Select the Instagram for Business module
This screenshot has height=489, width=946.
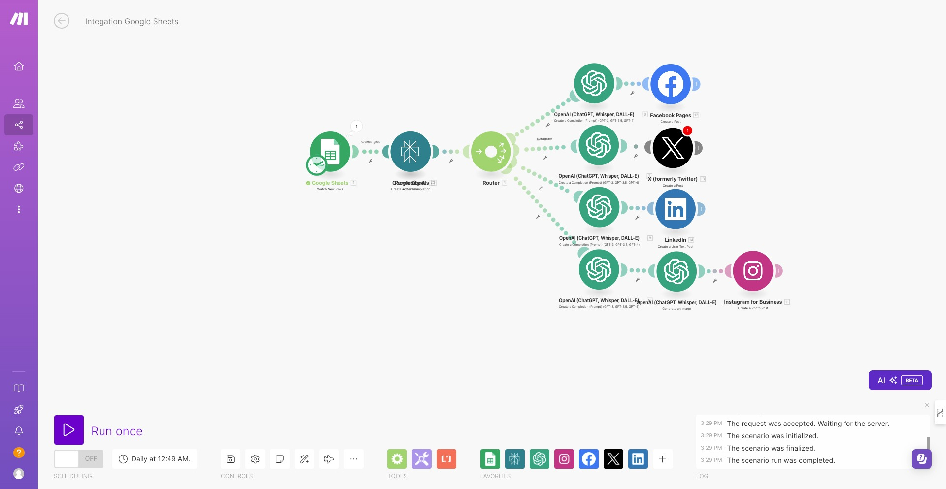click(x=753, y=271)
